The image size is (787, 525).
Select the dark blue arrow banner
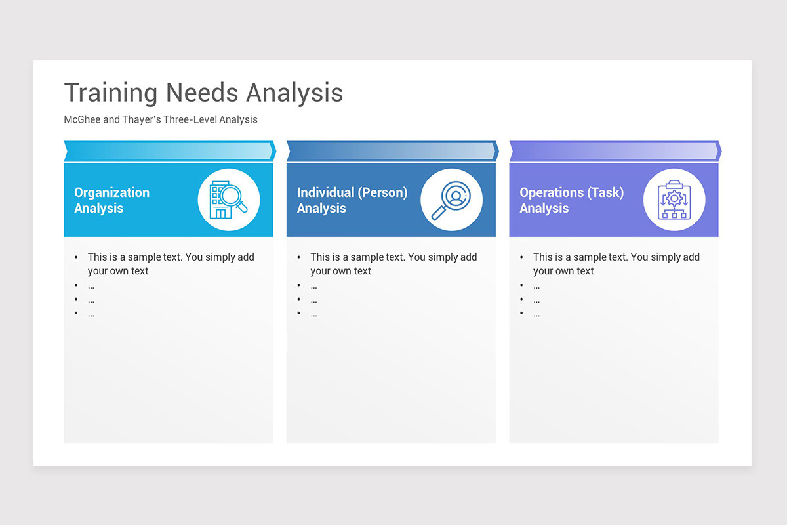pos(392,151)
